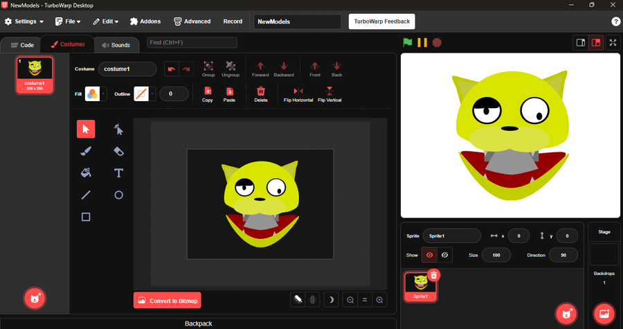Image resolution: width=623 pixels, height=329 pixels.
Task: Toggle the dark mode moon button
Action: coord(331,300)
